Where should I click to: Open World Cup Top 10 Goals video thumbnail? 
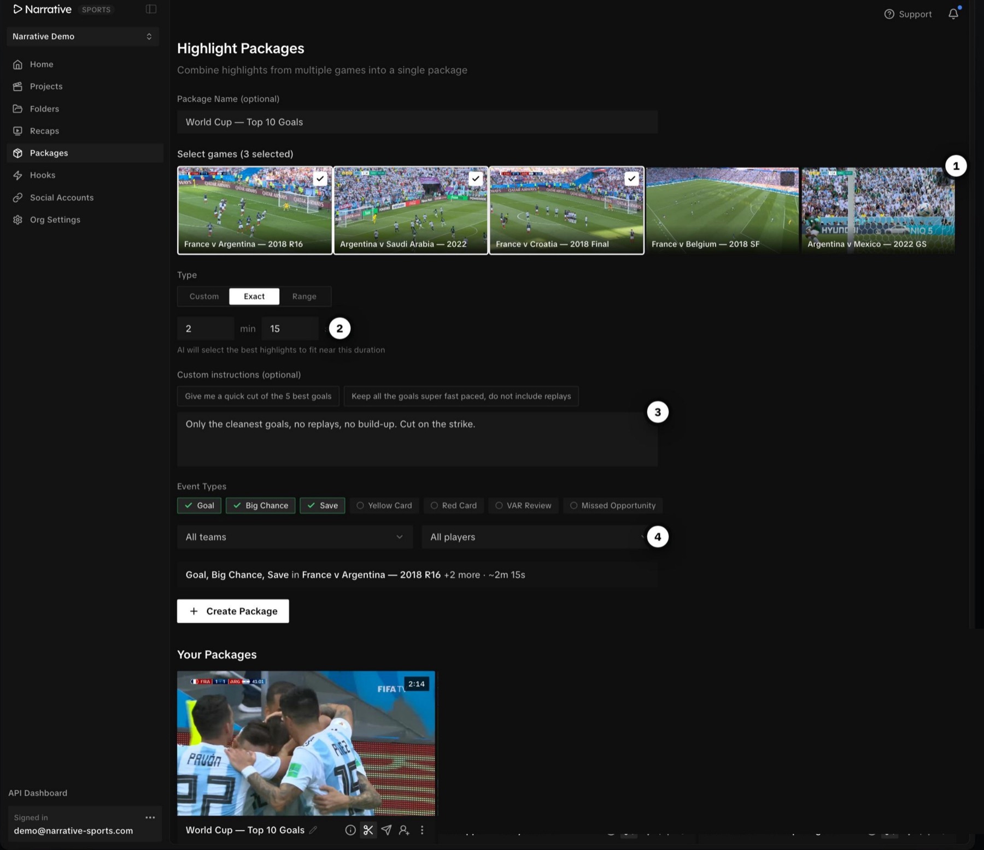306,743
